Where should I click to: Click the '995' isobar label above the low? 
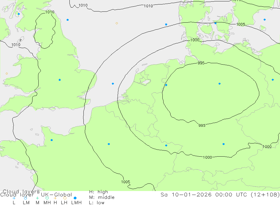201,63
